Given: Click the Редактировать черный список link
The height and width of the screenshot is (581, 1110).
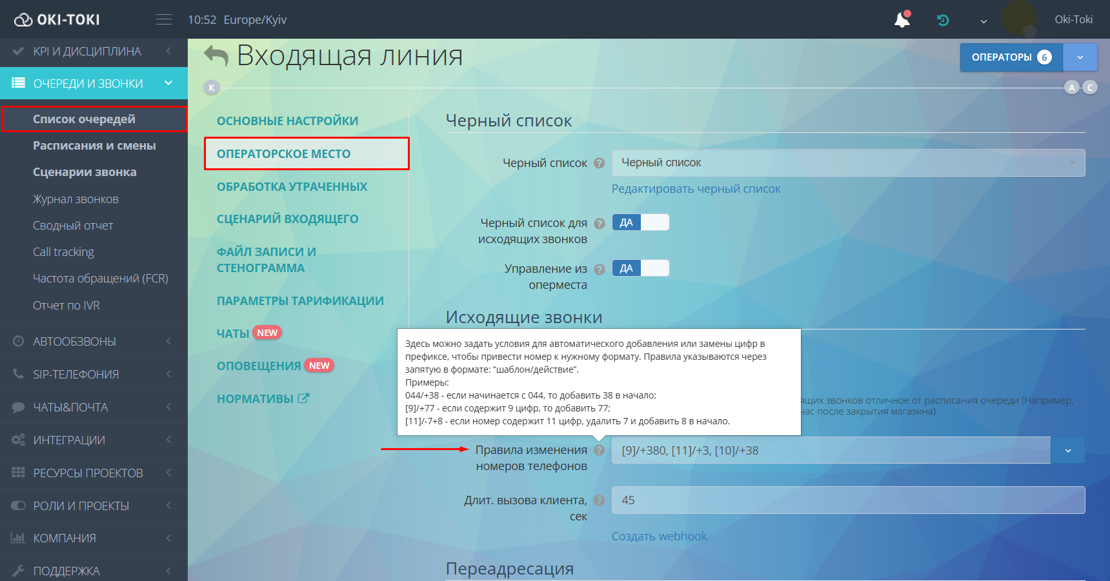Looking at the screenshot, I should coord(696,188).
